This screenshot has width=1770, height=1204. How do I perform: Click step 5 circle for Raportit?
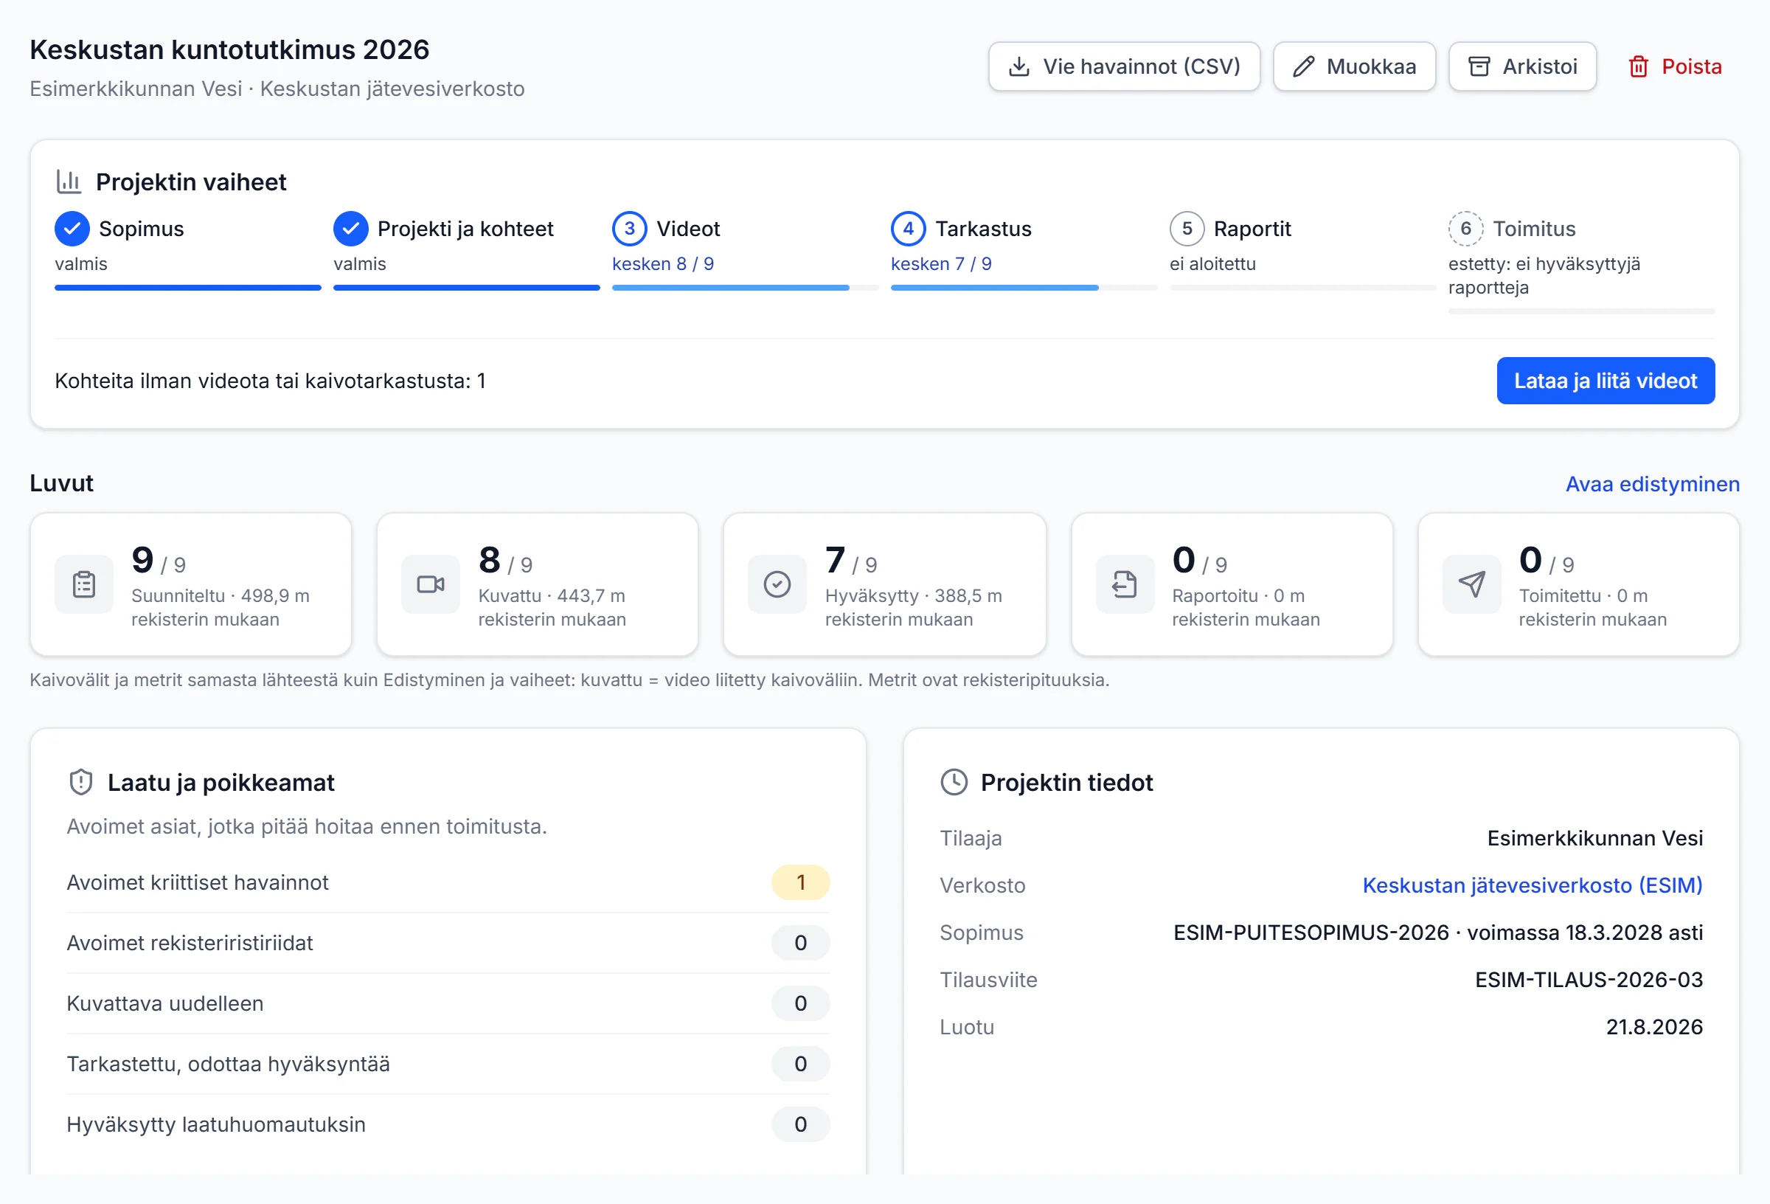click(1187, 229)
